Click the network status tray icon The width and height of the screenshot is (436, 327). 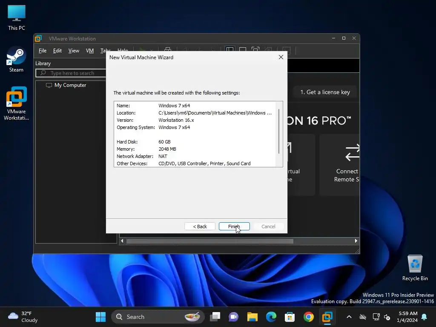point(376,317)
